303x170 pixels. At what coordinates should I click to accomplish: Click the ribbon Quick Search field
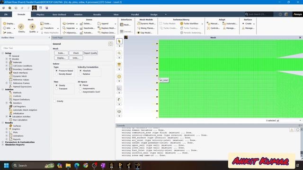click(259, 14)
